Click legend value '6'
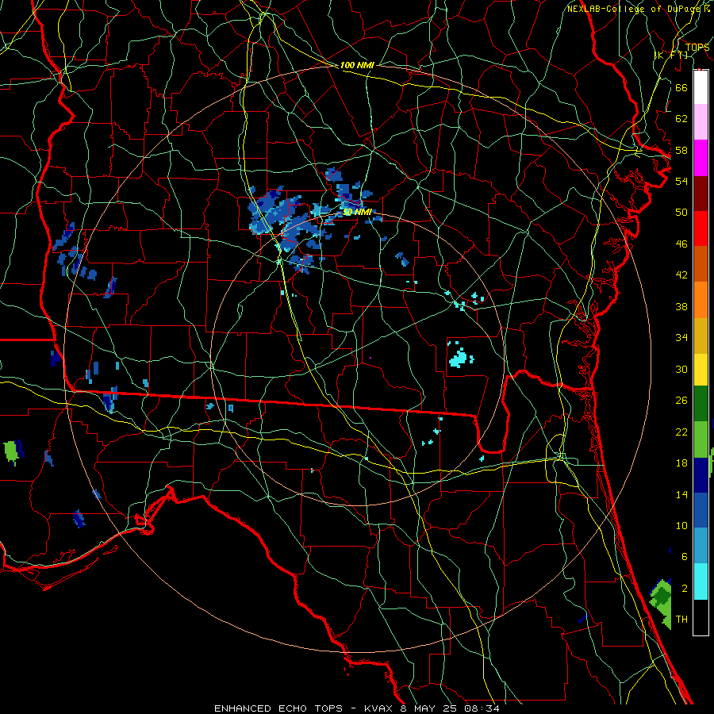 pos(685,557)
